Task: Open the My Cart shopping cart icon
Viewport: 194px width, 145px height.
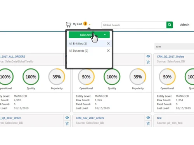Action: pos(69,25)
